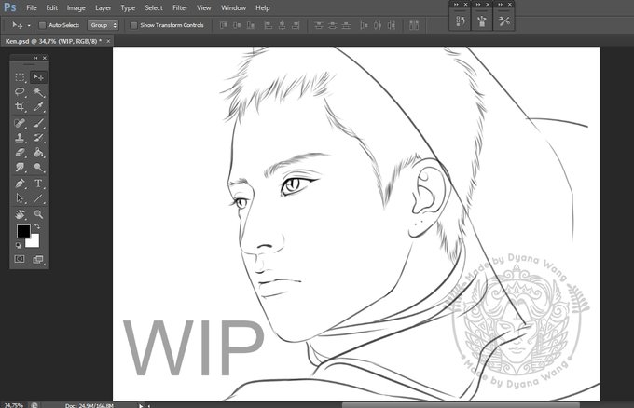The height and width of the screenshot is (408, 634).
Task: Click the Align Top Edges icon
Action: pos(224,25)
